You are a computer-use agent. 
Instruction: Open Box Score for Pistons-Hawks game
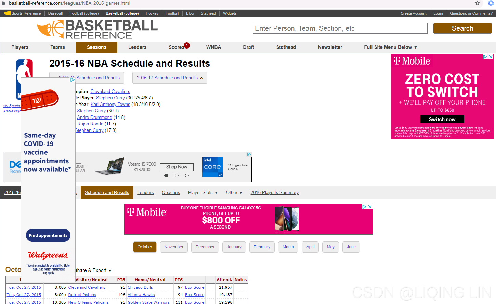coord(195,295)
